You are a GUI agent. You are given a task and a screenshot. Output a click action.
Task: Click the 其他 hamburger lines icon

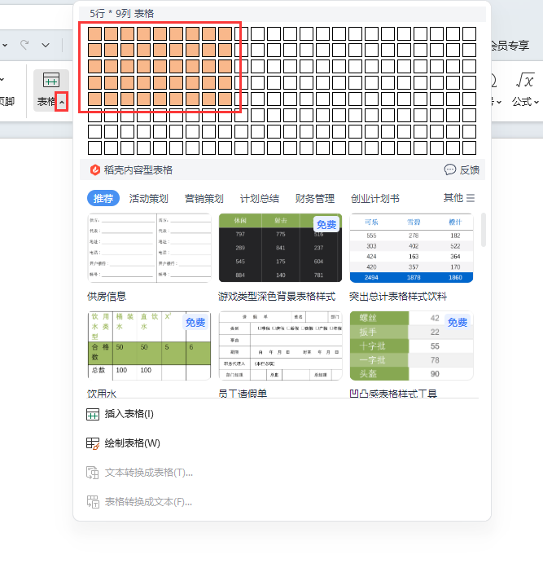[x=471, y=198]
